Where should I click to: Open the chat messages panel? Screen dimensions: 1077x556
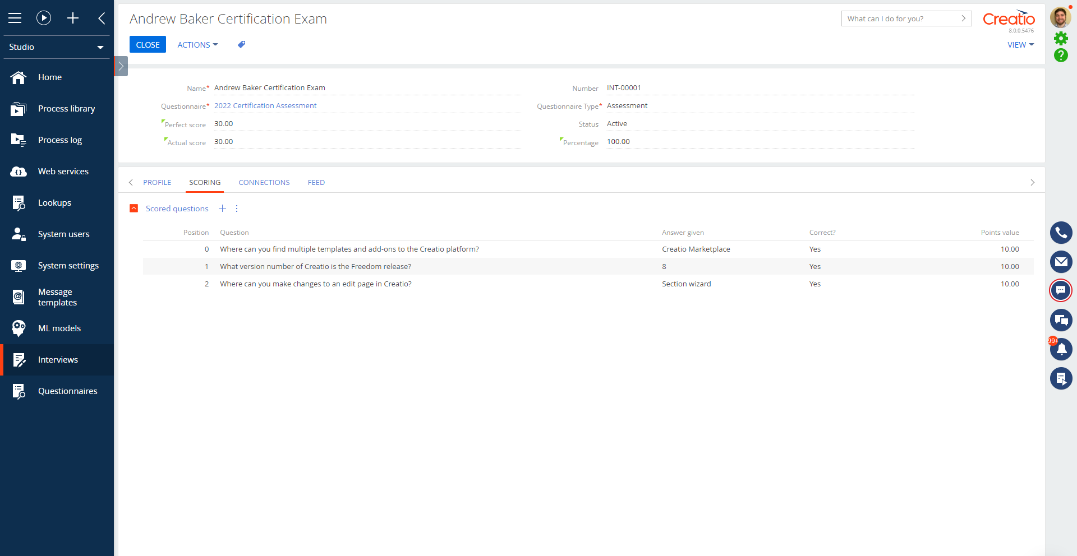pyautogui.click(x=1061, y=290)
